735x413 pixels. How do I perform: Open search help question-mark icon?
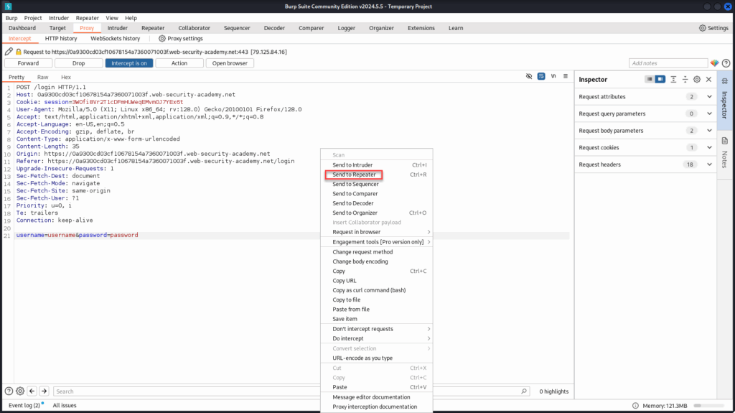(9, 391)
